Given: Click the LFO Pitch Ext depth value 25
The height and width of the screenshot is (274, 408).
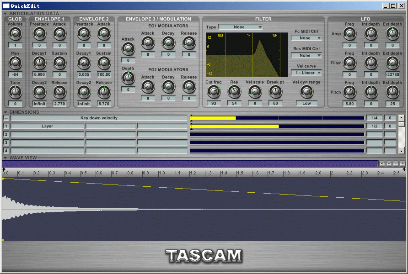Looking at the screenshot, I should coord(392,104).
